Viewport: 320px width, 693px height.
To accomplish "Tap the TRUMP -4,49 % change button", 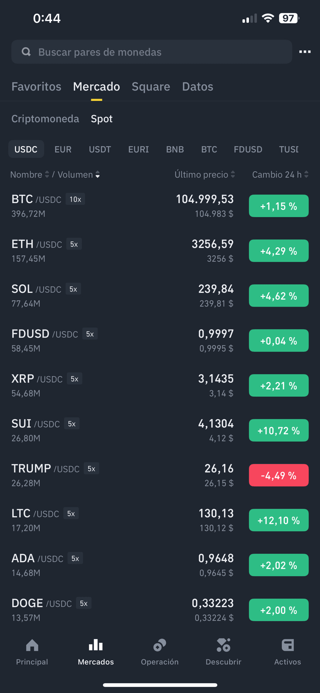I will [x=279, y=475].
